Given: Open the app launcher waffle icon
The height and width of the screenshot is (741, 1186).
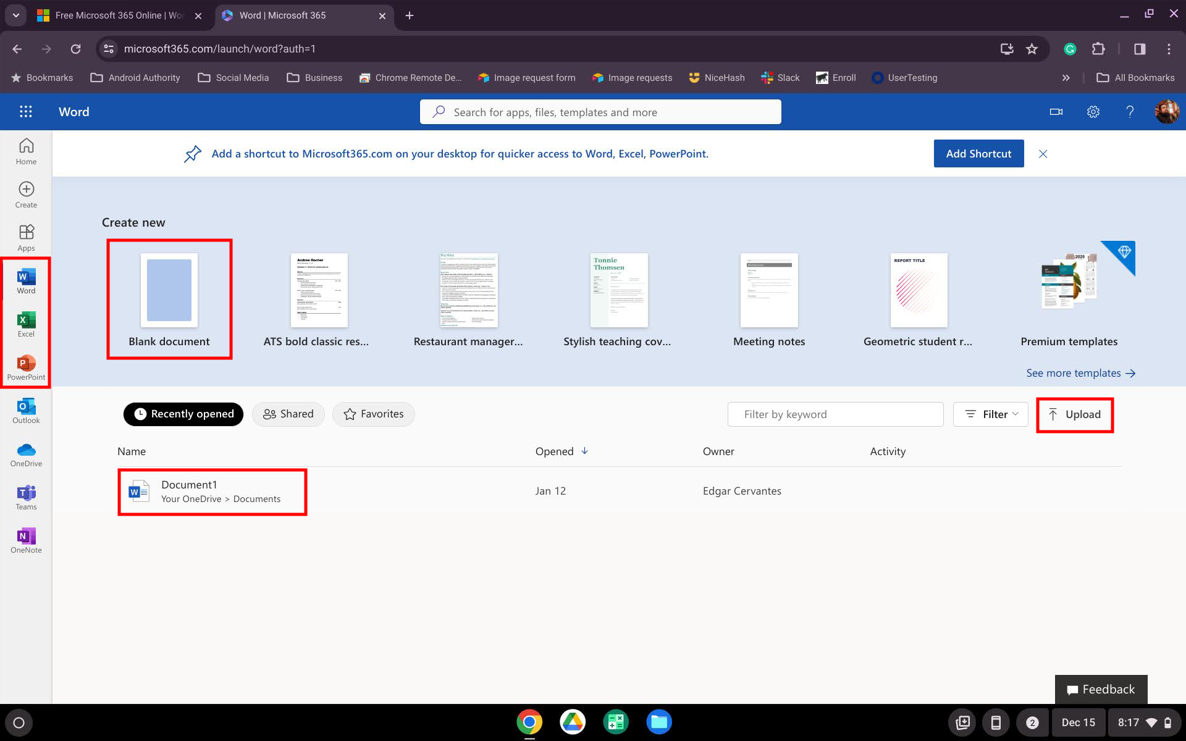Looking at the screenshot, I should tap(25, 112).
